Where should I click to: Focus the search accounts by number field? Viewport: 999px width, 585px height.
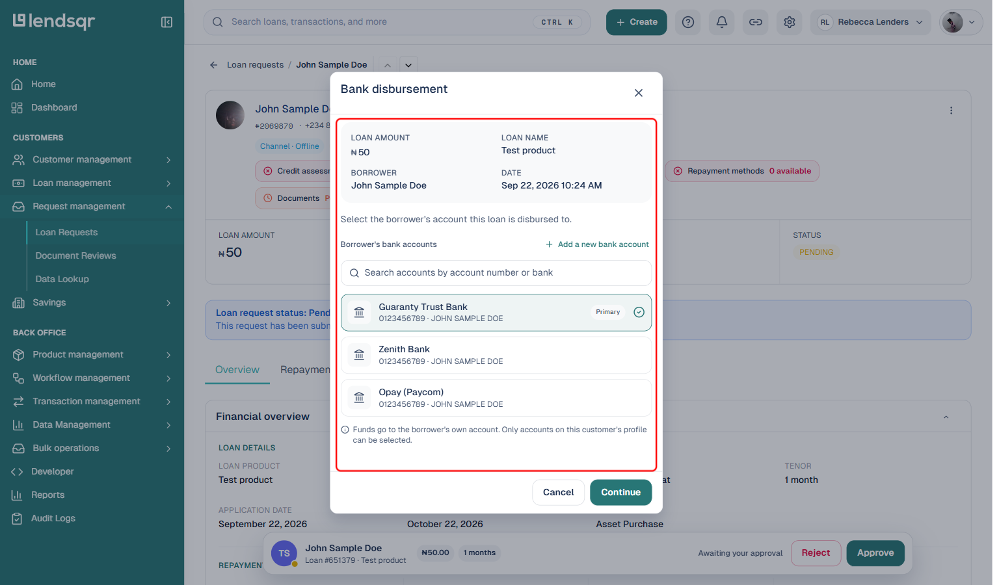coord(496,273)
